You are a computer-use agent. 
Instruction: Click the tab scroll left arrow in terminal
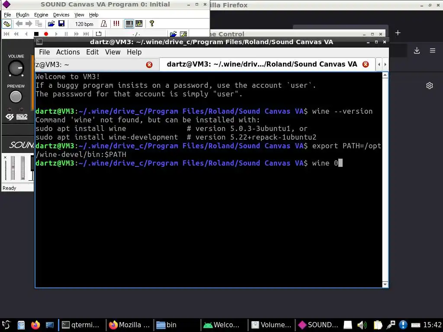[379, 64]
